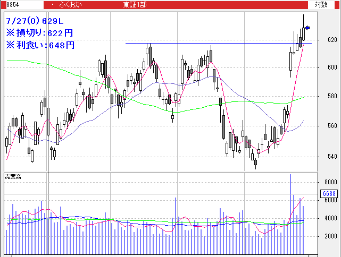Click the black horizontal resistance line
This screenshot has width=341, height=257.
point(213,43)
